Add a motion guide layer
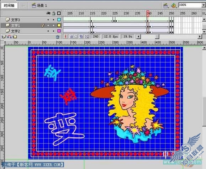 tap(9, 37)
